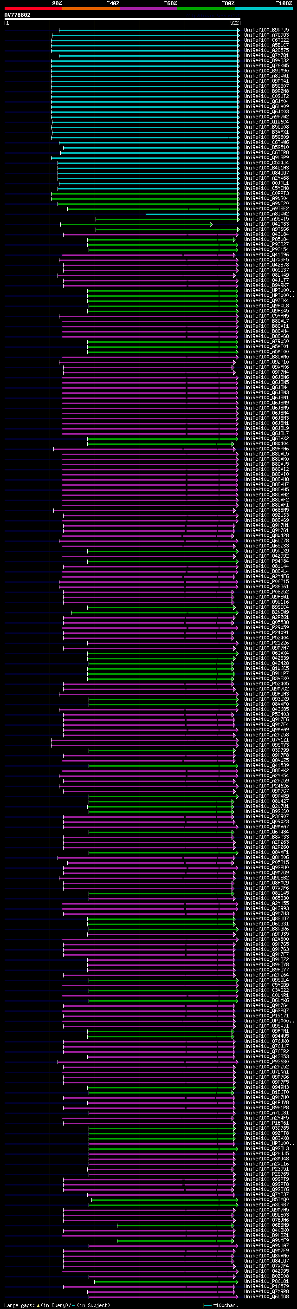Select hit label UniRef100_Q41083
297x1309 pixels.
click(x=266, y=224)
